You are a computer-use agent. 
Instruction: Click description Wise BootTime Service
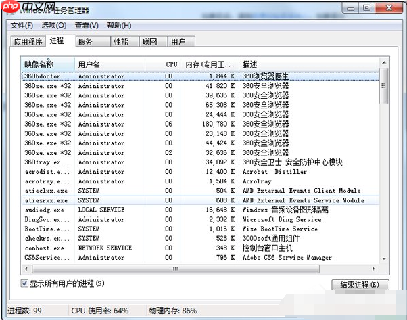point(280,229)
